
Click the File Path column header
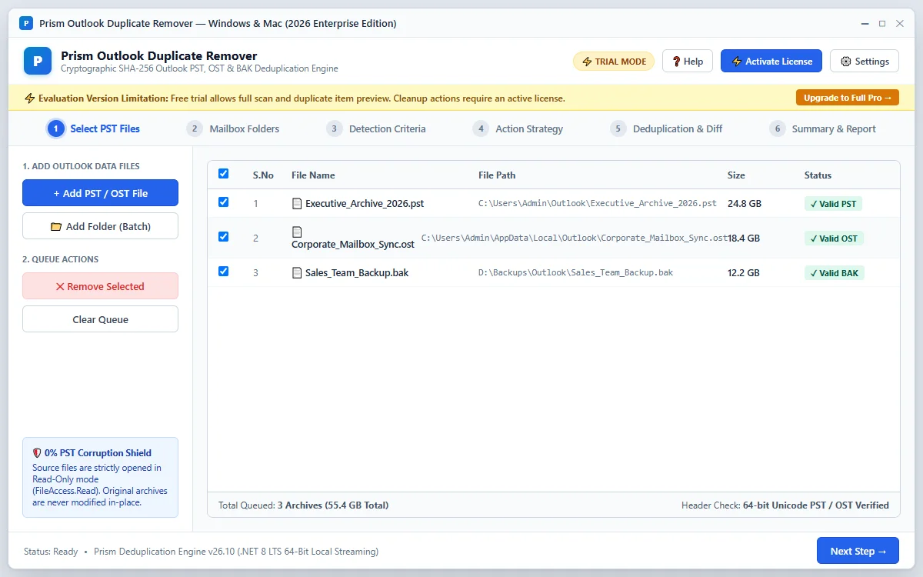coord(497,175)
